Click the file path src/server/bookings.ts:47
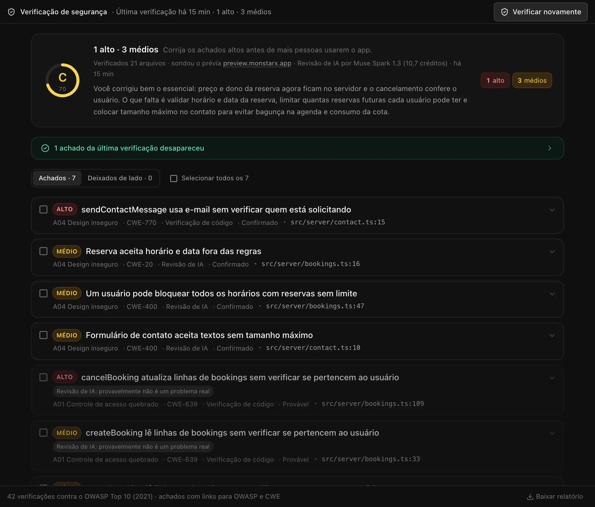The image size is (595, 507). [x=315, y=306]
